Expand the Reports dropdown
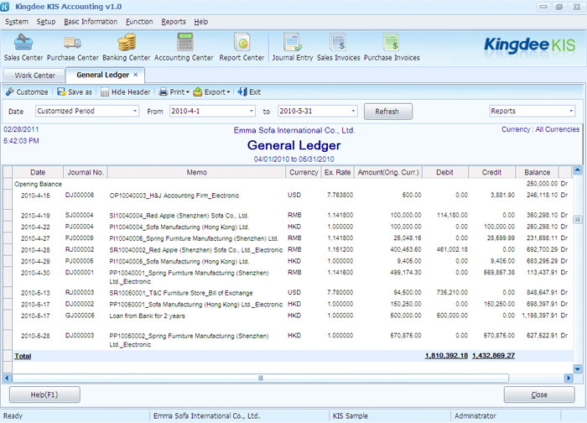The image size is (587, 423). (571, 111)
